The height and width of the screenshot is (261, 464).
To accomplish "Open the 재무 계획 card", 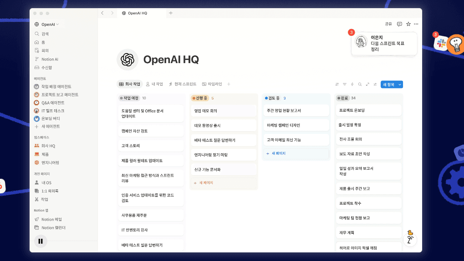I will coord(369,233).
